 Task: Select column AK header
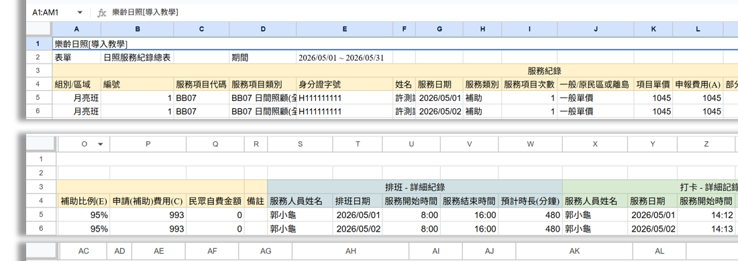point(574,251)
